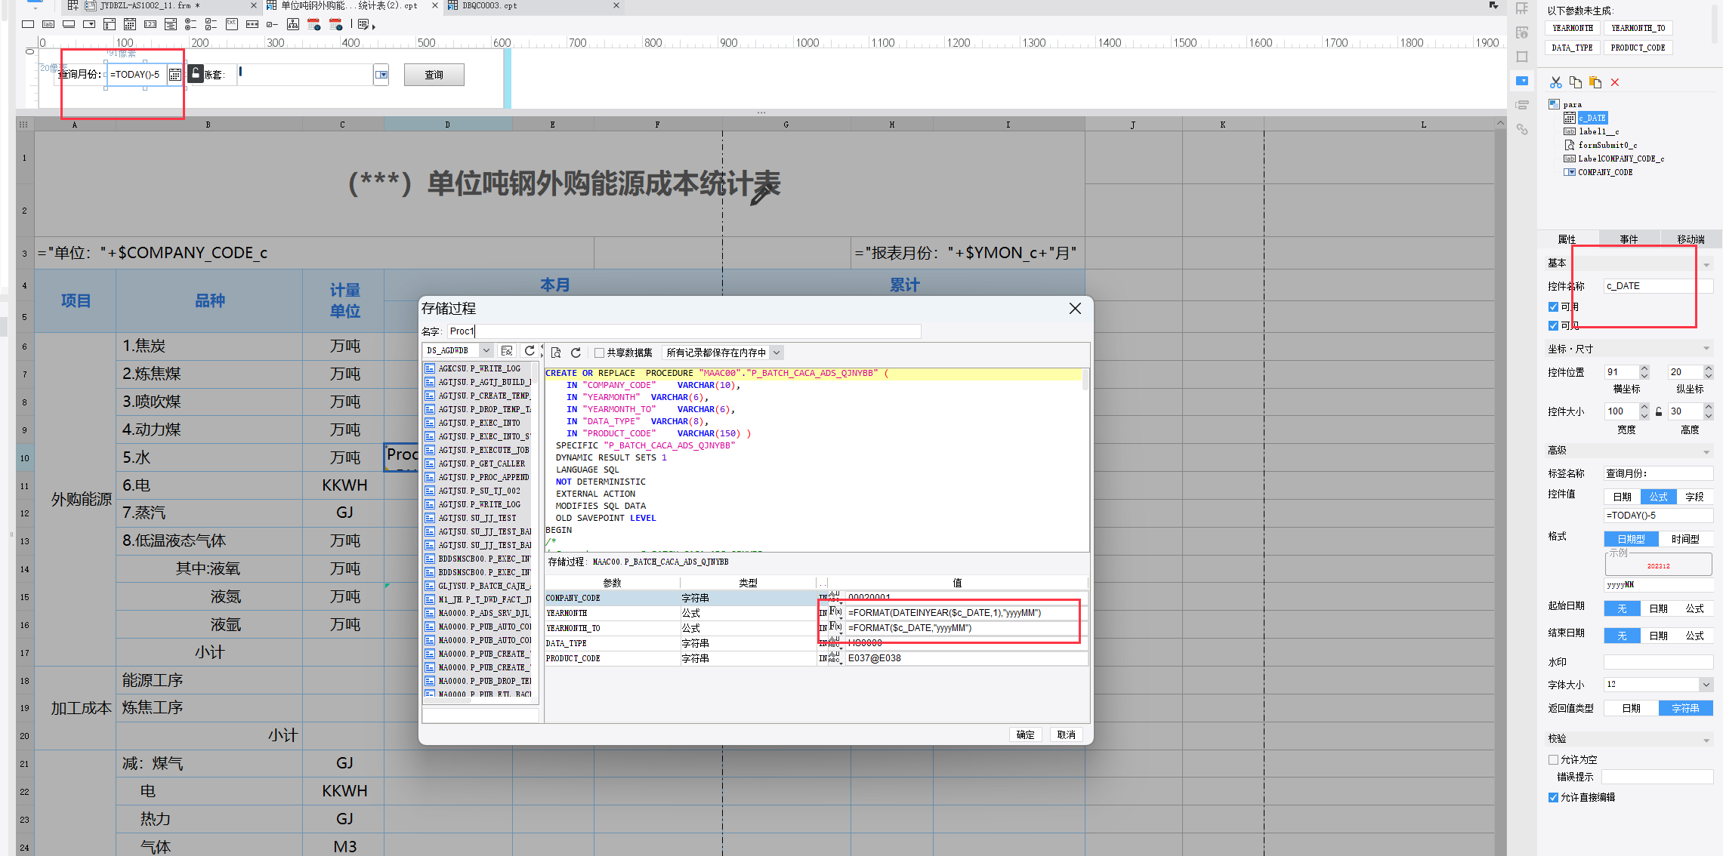Select the drop-down box widget icon
Viewport: 1723px width, 856px height.
(89, 24)
